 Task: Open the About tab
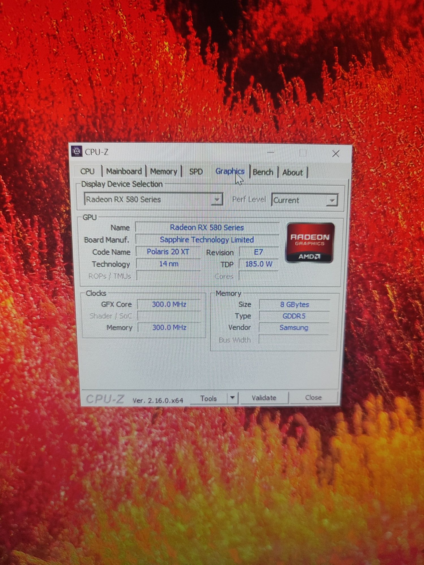coord(292,172)
